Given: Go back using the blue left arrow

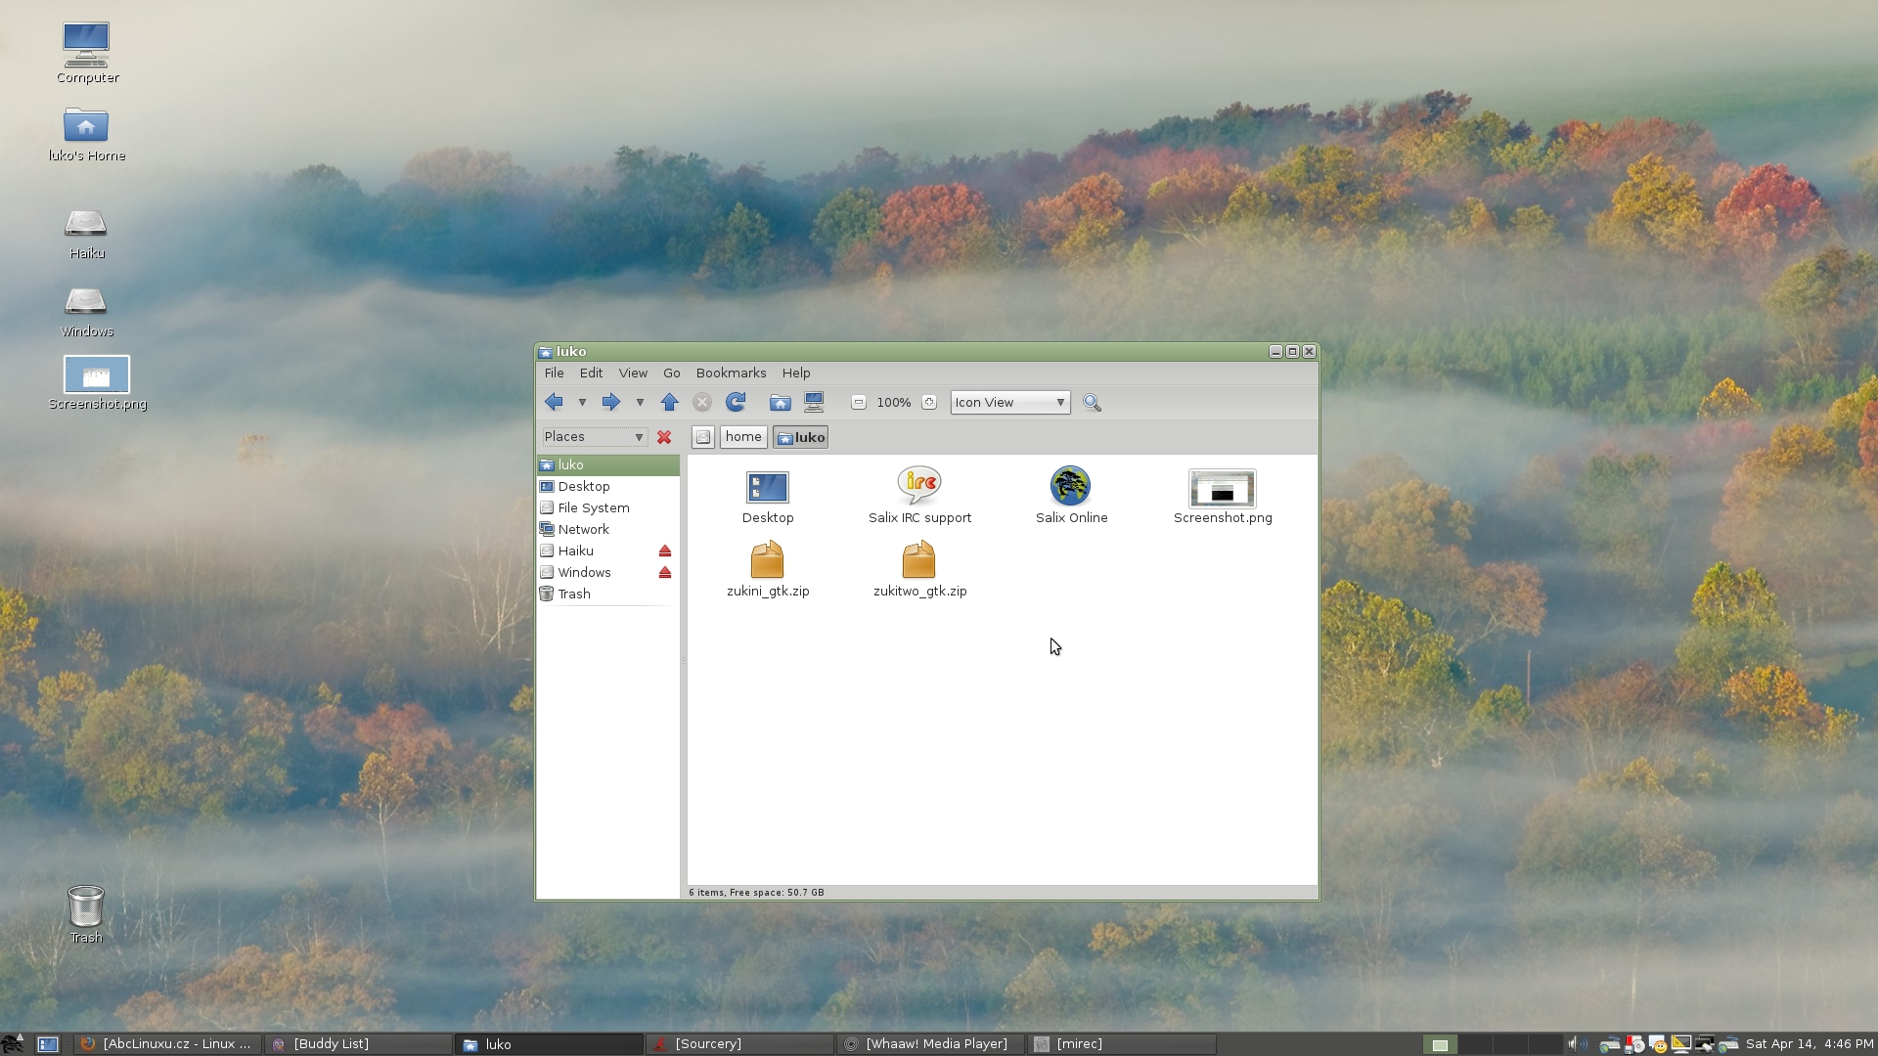Looking at the screenshot, I should tap(554, 402).
